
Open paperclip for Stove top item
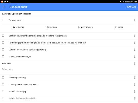pos(134,78)
